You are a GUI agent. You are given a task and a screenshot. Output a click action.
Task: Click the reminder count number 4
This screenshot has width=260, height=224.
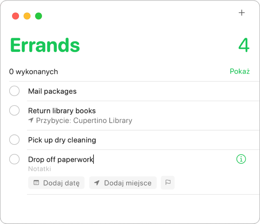pyautogui.click(x=244, y=45)
